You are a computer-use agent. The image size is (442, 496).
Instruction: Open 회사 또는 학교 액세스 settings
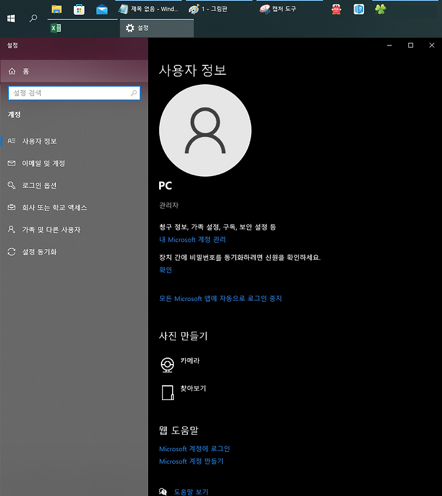pos(74,207)
